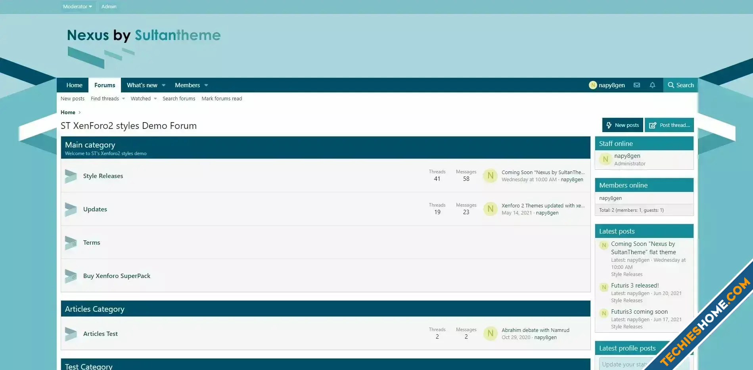Click the Updates forum node icon

(x=71, y=209)
